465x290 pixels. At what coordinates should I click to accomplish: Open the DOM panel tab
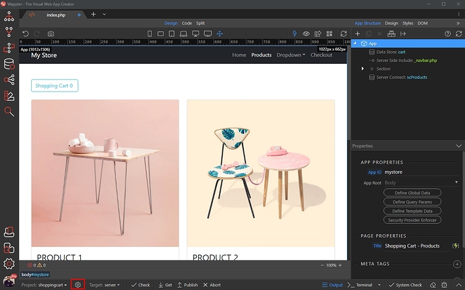click(x=423, y=23)
